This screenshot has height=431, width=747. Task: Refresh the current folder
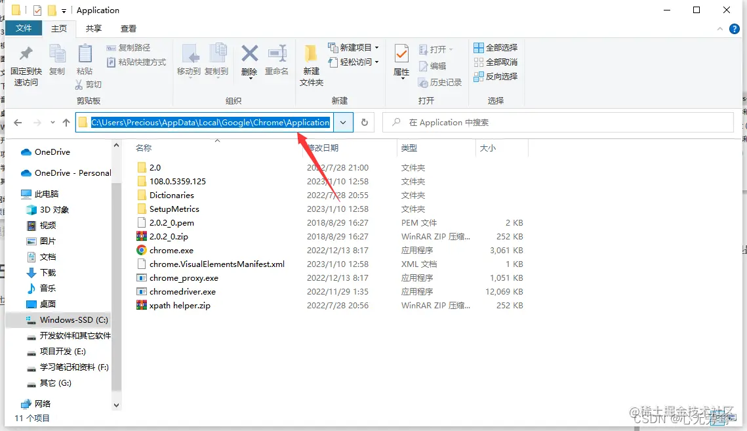click(365, 123)
